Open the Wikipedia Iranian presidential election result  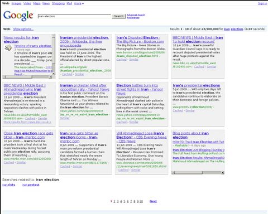tap(84, 41)
